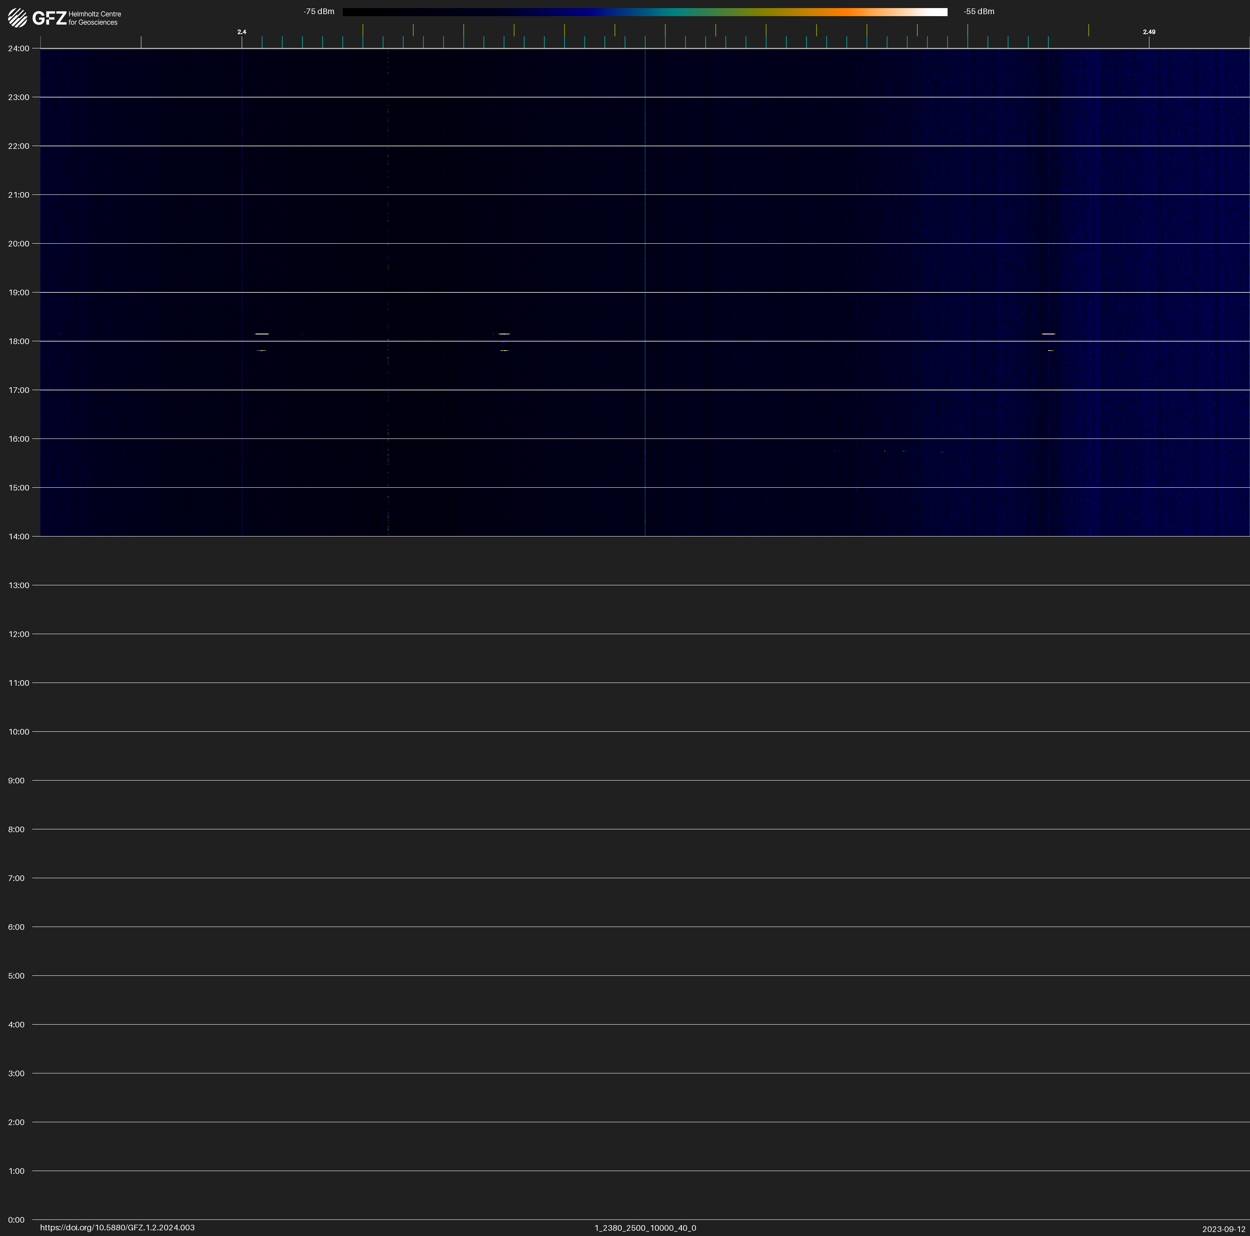1250x1236 pixels.
Task: Click the -55 dBm scale label
Action: (x=978, y=12)
